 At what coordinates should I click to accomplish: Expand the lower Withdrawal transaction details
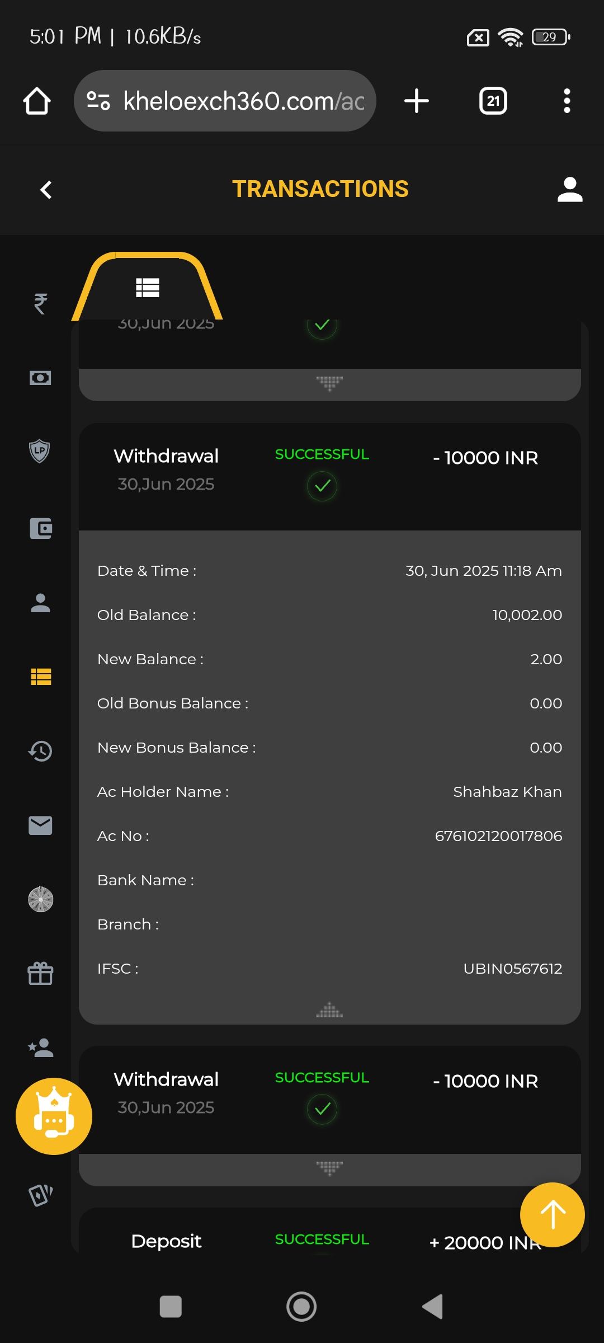[329, 1168]
